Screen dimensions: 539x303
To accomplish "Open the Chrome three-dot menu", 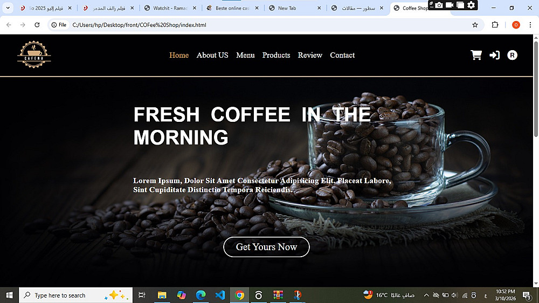I will pyautogui.click(x=530, y=25).
